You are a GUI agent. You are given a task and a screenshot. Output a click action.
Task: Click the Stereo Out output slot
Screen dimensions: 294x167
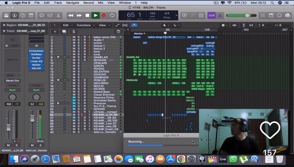point(12,81)
